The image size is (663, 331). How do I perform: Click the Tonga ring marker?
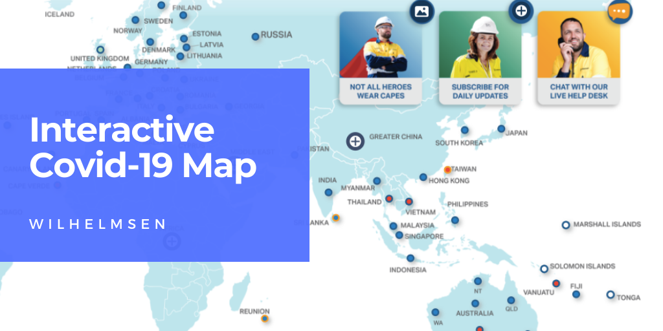point(610,294)
